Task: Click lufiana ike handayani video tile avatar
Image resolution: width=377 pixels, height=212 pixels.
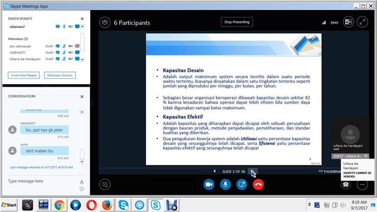Action: click(x=350, y=134)
